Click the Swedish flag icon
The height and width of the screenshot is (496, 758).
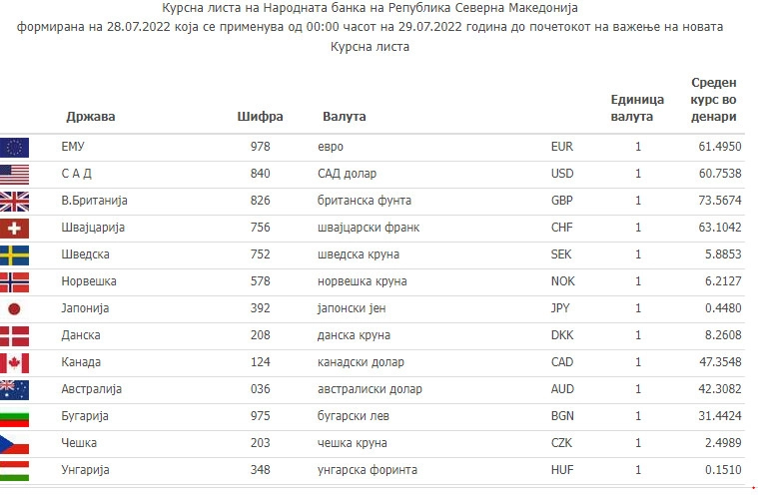click(15, 254)
